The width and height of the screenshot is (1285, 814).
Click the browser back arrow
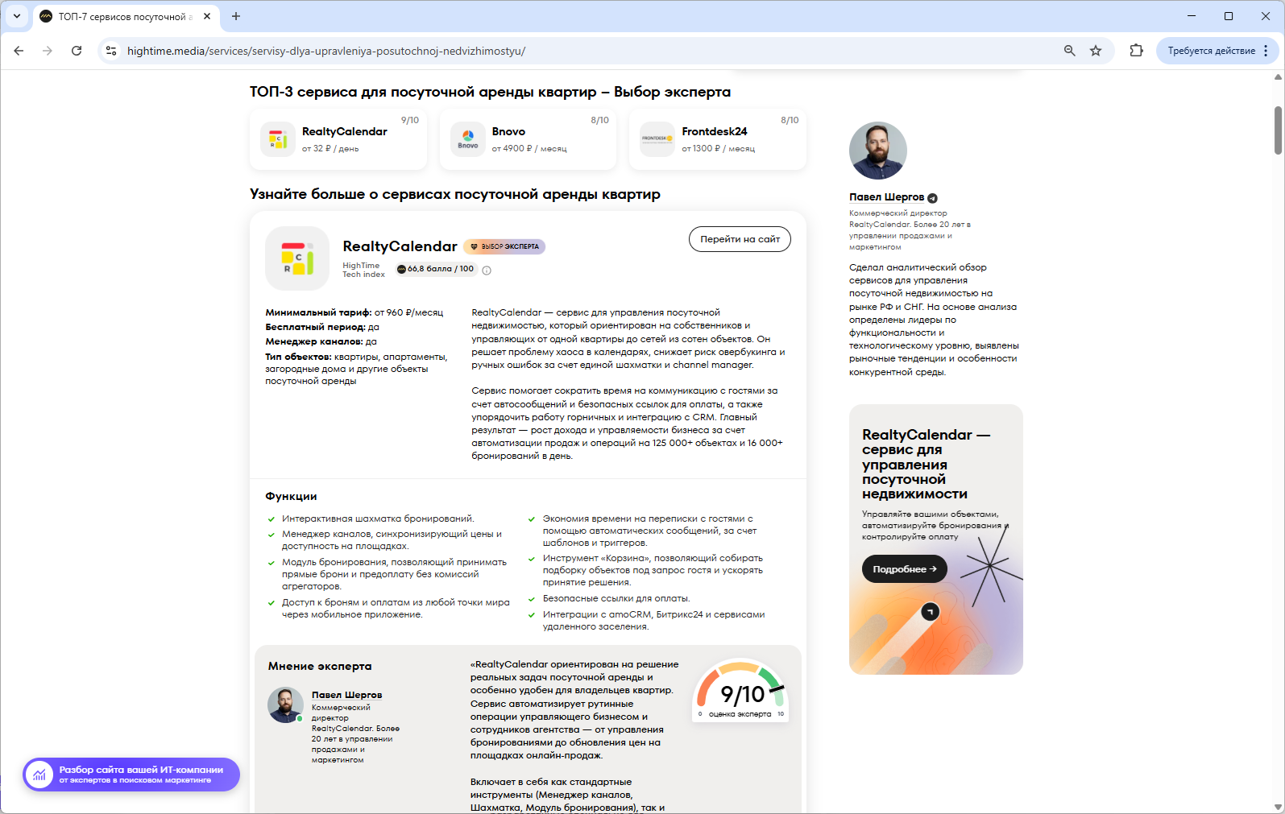[x=19, y=51]
